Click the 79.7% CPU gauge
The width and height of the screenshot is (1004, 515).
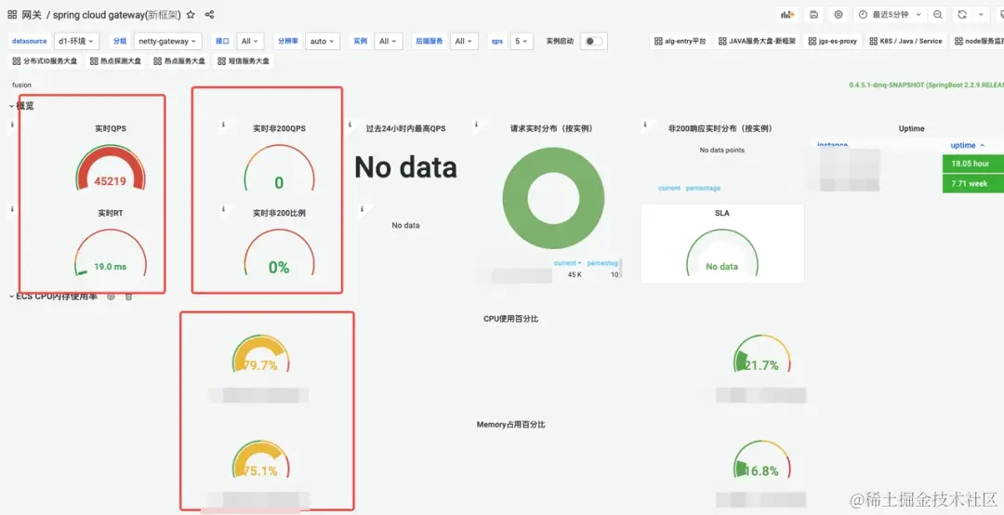260,355
